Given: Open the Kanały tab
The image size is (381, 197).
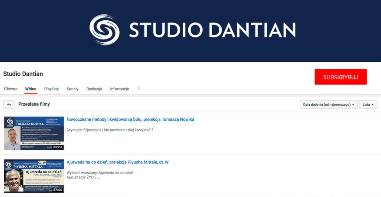Looking at the screenshot, I should (x=72, y=89).
